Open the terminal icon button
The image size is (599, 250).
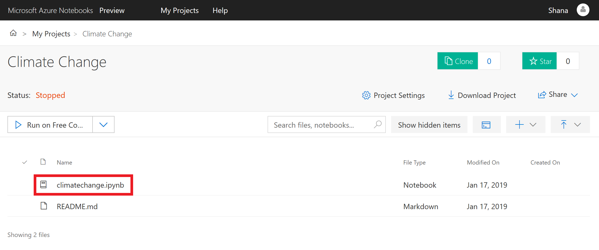click(x=486, y=125)
